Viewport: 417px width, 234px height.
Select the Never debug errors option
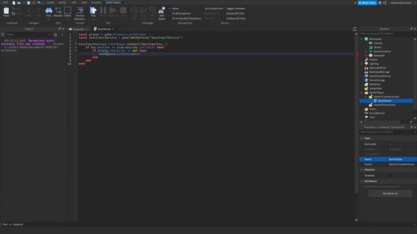tap(175, 8)
